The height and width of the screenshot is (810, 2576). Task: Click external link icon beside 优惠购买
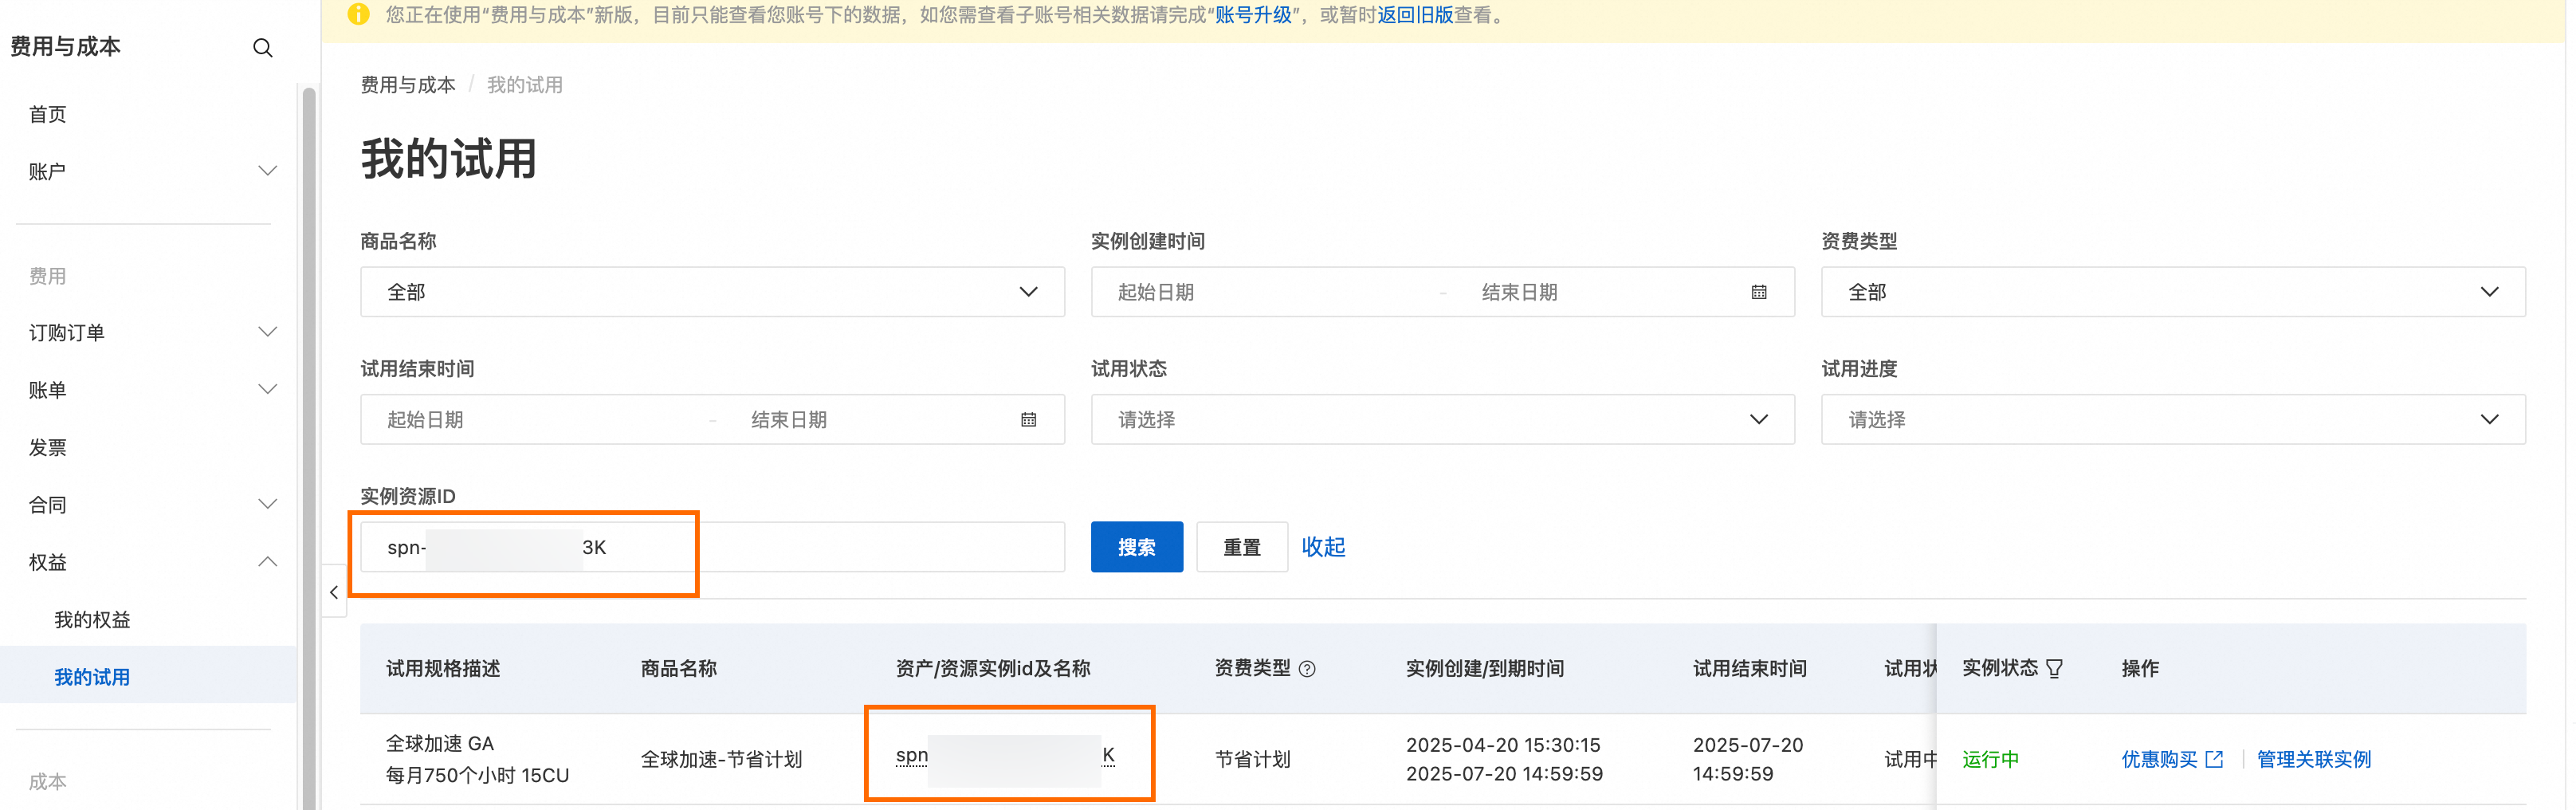tap(2215, 759)
